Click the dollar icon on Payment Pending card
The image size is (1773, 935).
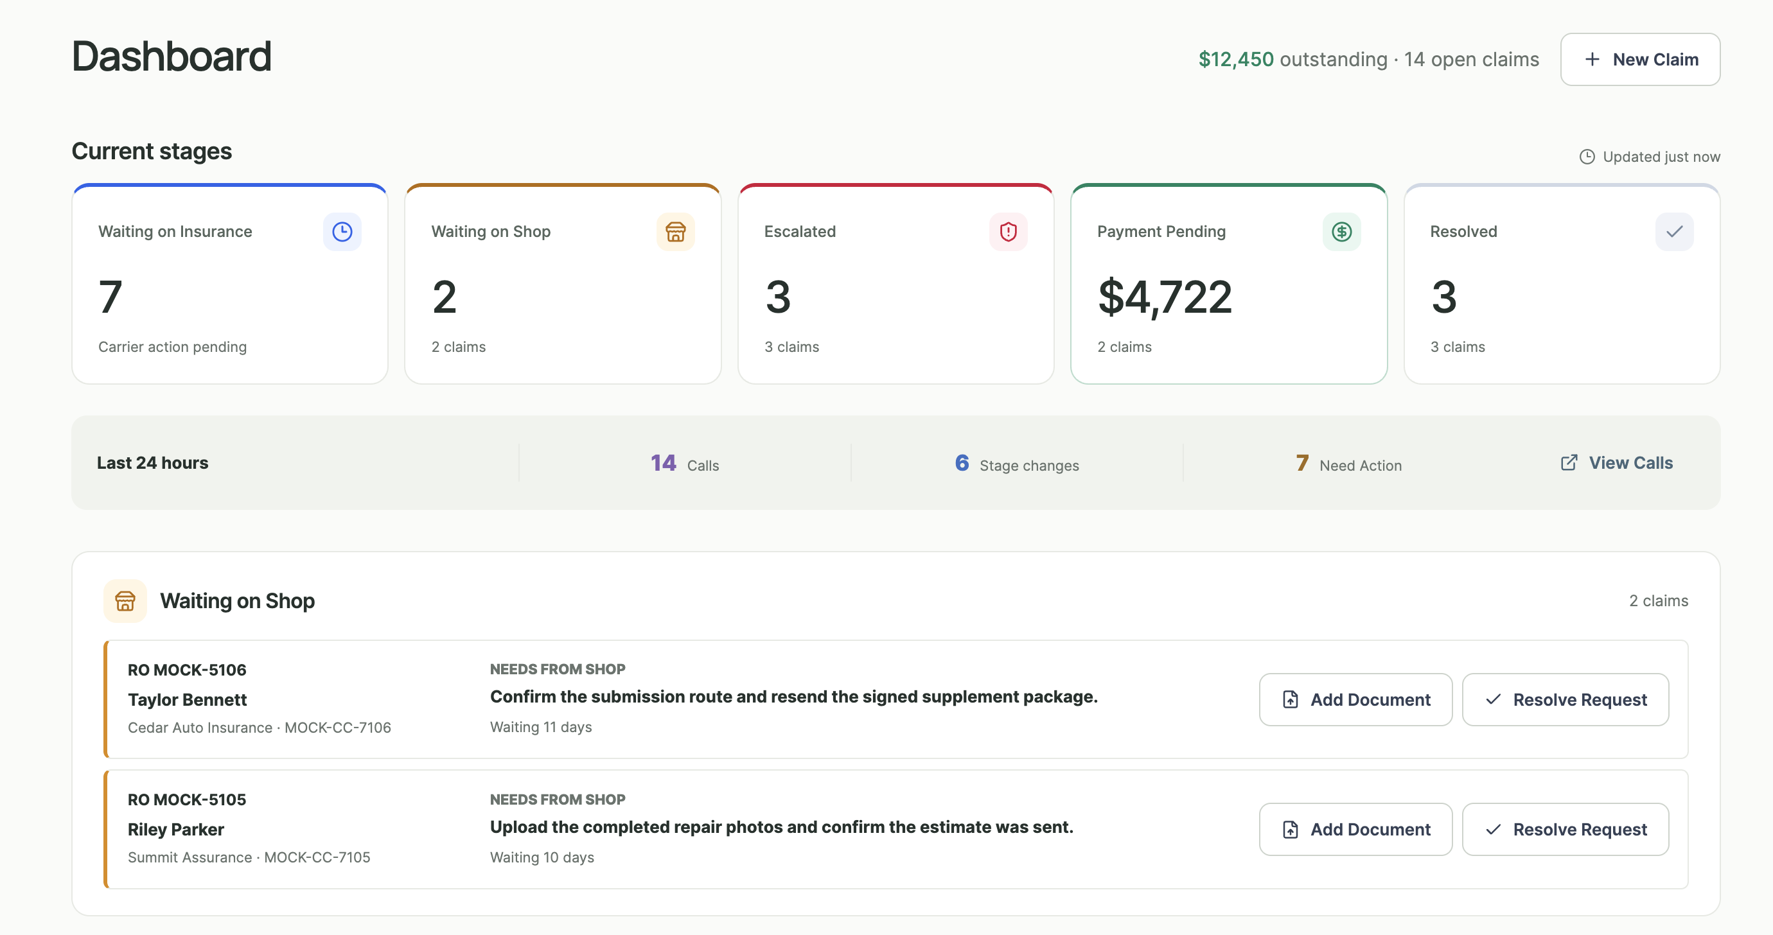[1341, 232]
